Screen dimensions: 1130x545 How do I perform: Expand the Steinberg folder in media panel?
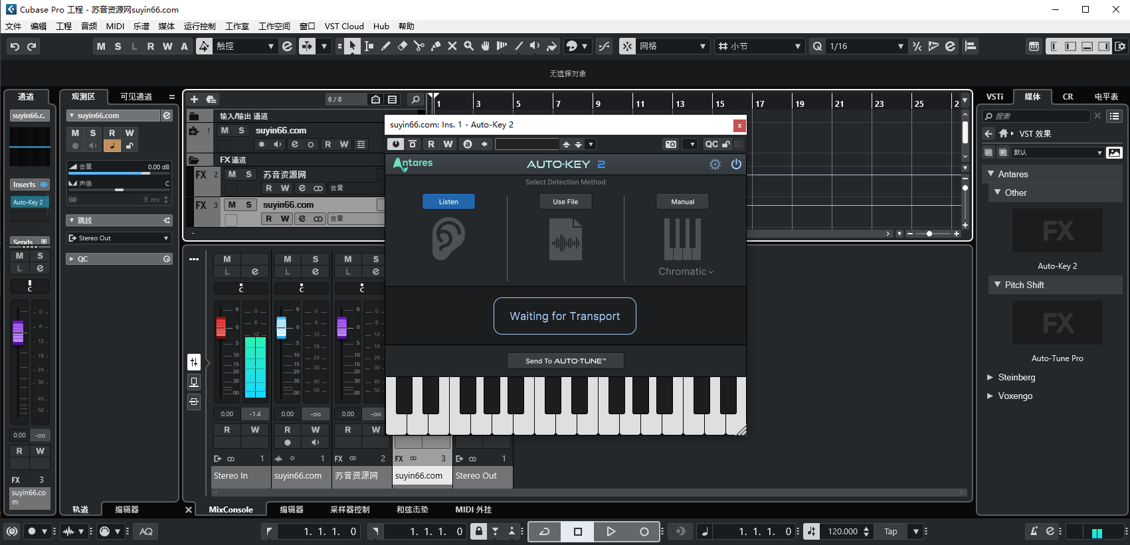coord(990,378)
